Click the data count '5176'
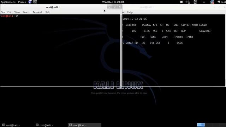This screenshot has width=226, height=127. coord(147,31)
